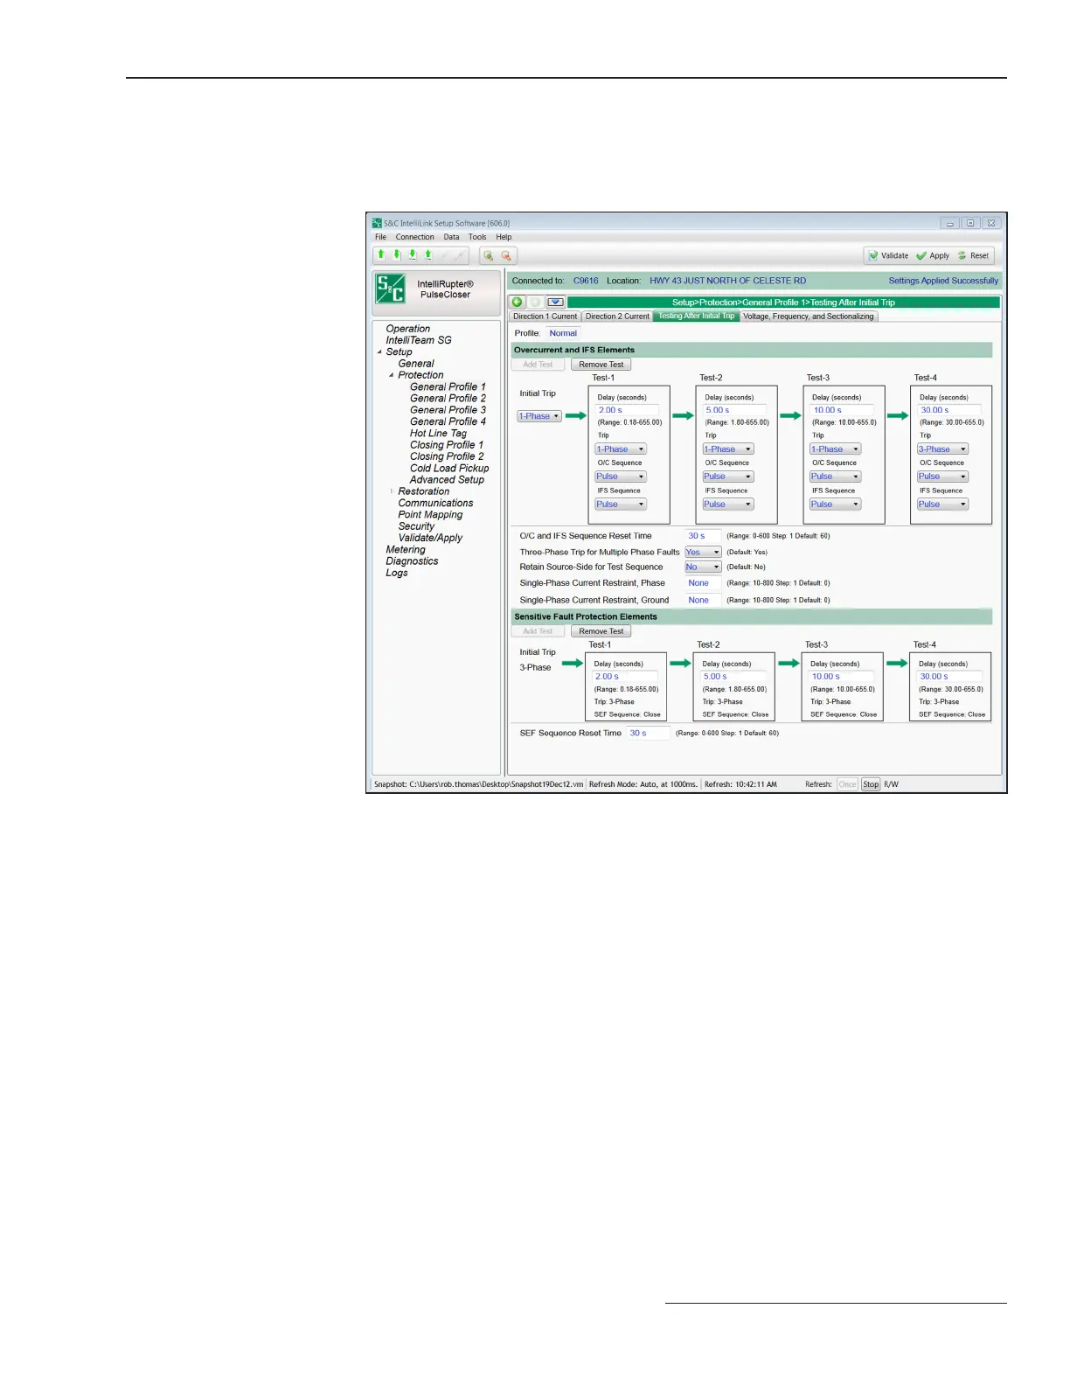Click the first green up-arrow toolbar icon
Screen dimensions: 1070x1385
[381, 254]
